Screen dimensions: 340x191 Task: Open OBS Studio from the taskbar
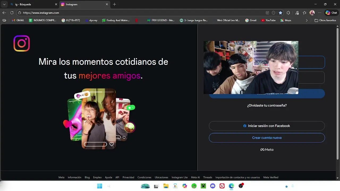[x=241, y=186]
